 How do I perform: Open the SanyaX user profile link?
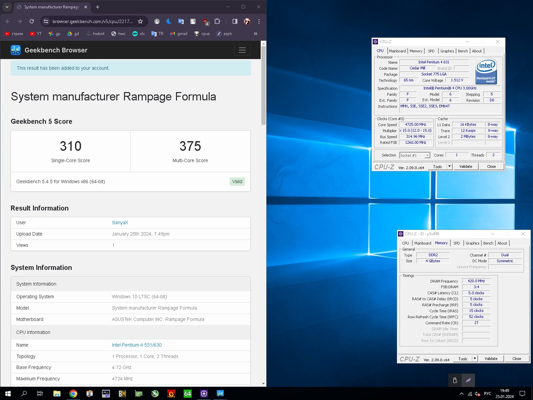tap(120, 223)
